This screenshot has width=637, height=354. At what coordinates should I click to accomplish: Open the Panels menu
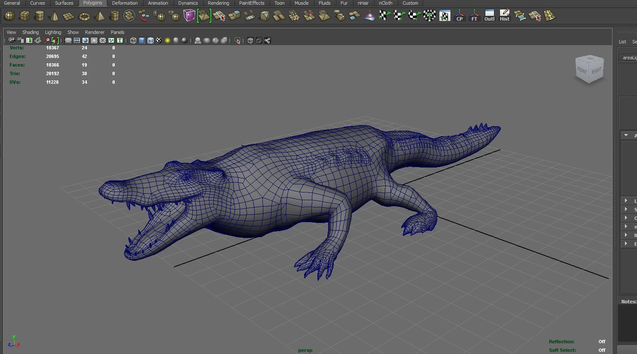coord(117,32)
